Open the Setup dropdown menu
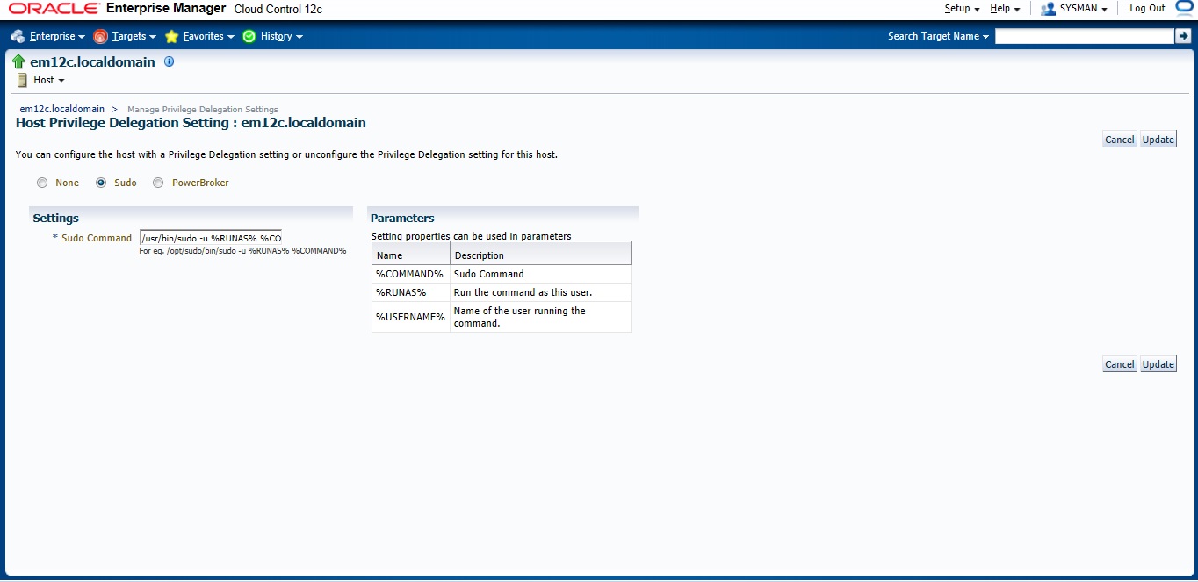The height and width of the screenshot is (582, 1198). (x=962, y=9)
